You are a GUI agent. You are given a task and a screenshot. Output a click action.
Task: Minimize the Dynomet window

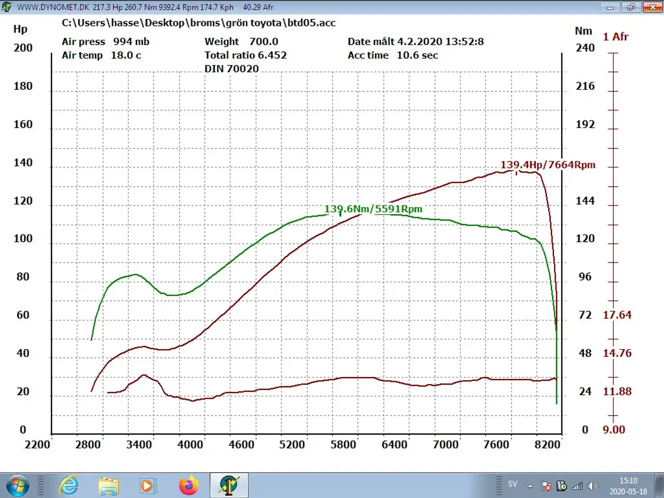(x=610, y=7)
